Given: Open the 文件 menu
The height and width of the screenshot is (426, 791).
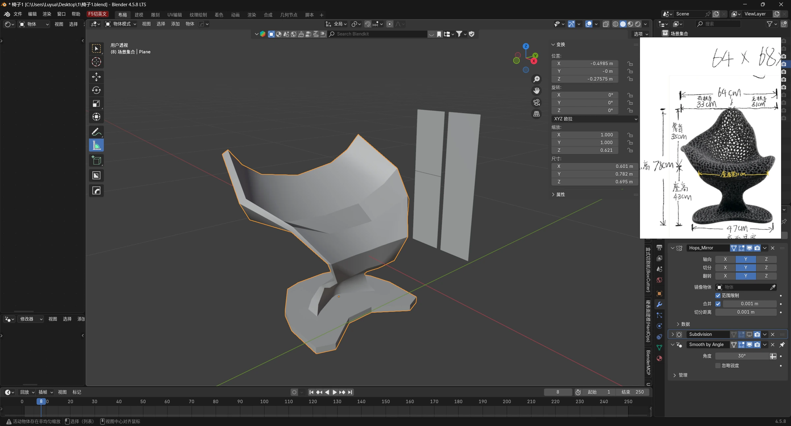Looking at the screenshot, I should pyautogui.click(x=18, y=14).
